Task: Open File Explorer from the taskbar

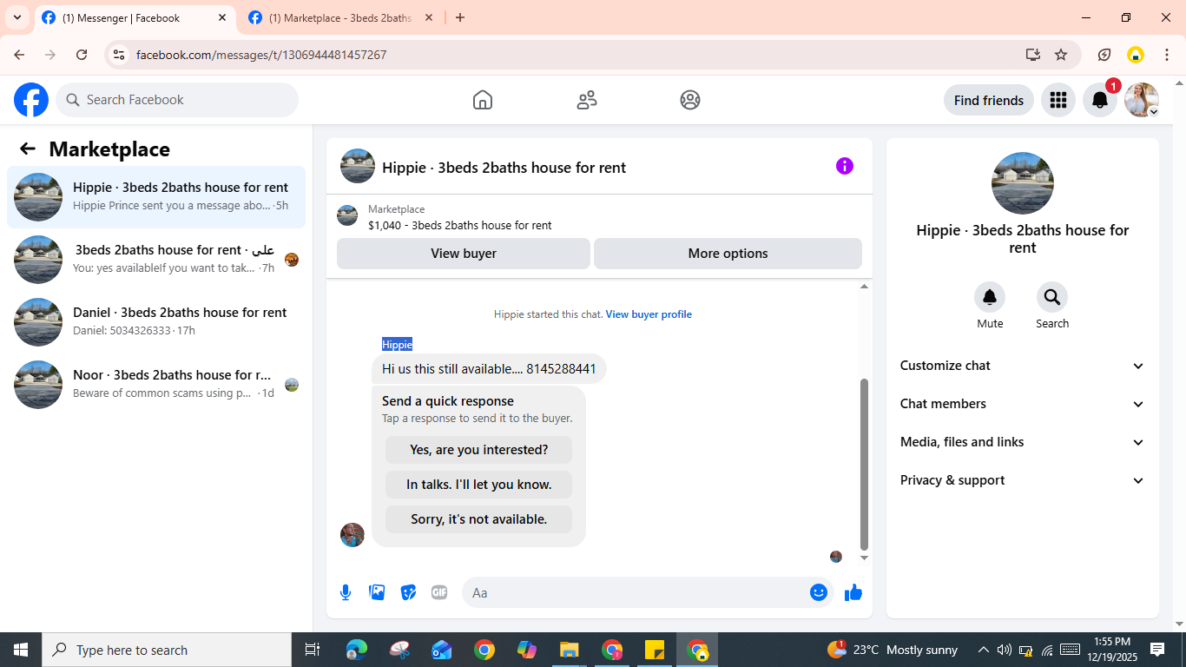Action: pos(570,650)
